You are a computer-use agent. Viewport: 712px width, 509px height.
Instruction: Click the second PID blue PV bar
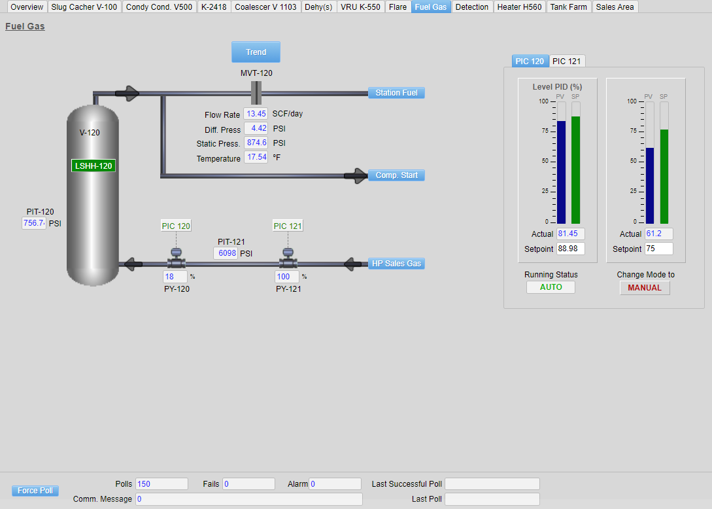[x=650, y=186]
